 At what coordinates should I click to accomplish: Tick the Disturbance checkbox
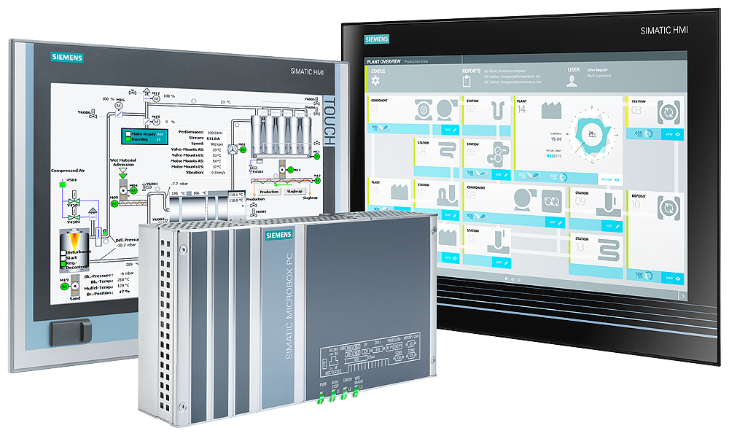pyautogui.click(x=63, y=253)
